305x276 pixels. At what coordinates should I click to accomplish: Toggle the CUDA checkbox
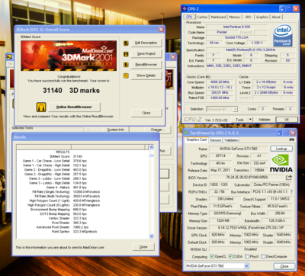(x=230, y=256)
